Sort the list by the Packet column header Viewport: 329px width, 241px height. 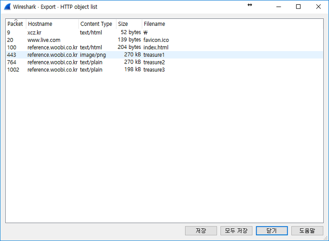click(x=15, y=24)
